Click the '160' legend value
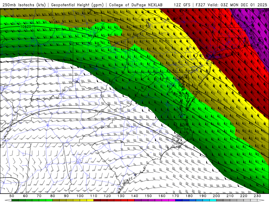 coord(162,196)
